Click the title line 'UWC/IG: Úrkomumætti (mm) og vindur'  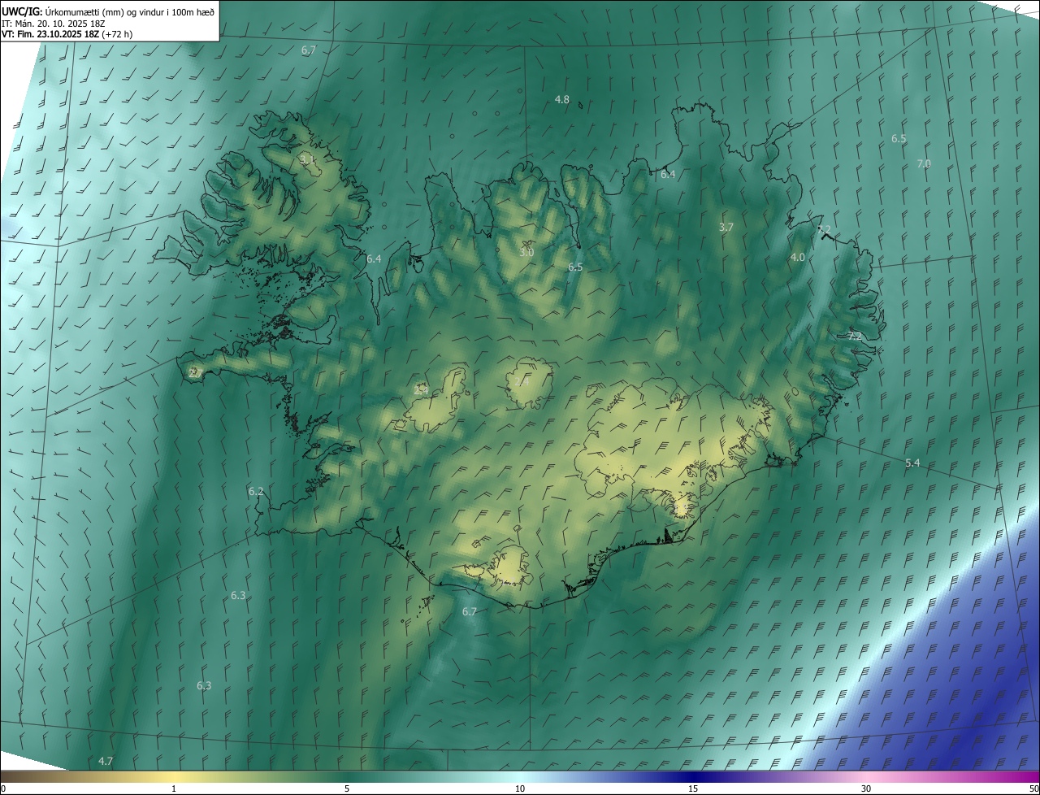coord(109,11)
